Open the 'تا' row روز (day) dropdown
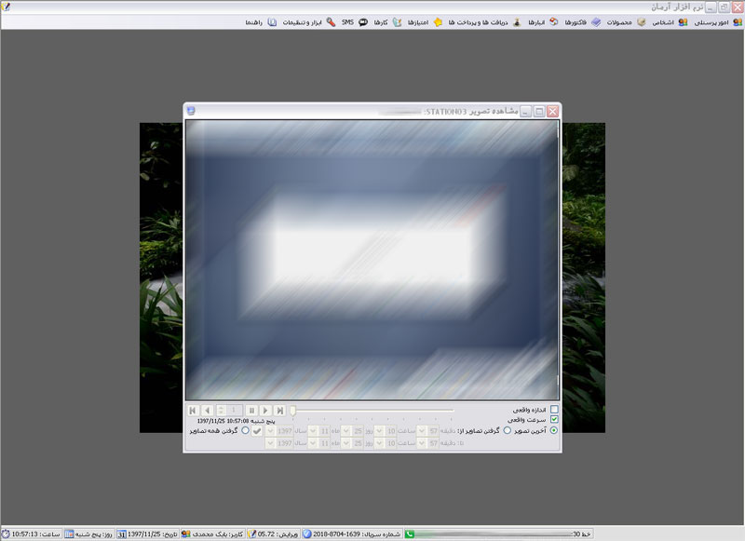This screenshot has width=745, height=541. (x=346, y=443)
